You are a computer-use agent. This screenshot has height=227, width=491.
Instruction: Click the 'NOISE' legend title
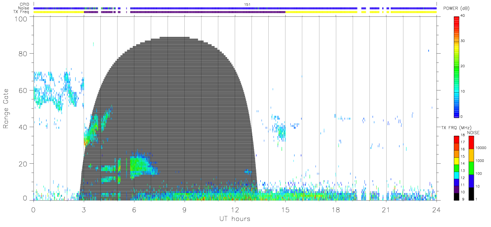click(473, 133)
